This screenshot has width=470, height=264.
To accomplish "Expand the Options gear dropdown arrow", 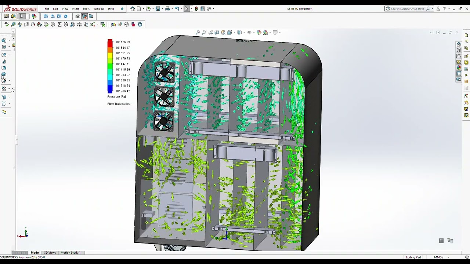I will click(x=213, y=9).
